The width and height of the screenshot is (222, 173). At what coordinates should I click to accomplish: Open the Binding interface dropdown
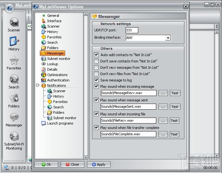pos(168,38)
